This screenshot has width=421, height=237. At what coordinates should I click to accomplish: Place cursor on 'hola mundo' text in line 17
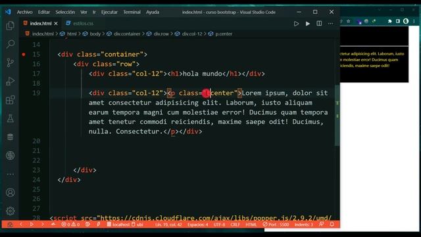click(202, 74)
